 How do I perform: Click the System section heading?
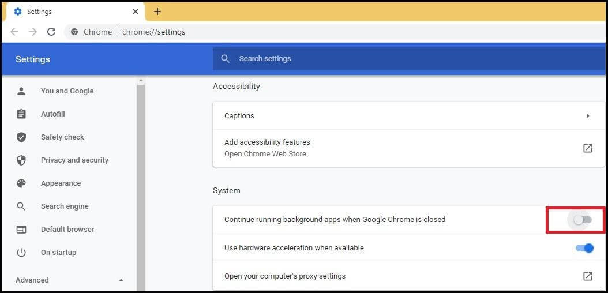point(227,191)
